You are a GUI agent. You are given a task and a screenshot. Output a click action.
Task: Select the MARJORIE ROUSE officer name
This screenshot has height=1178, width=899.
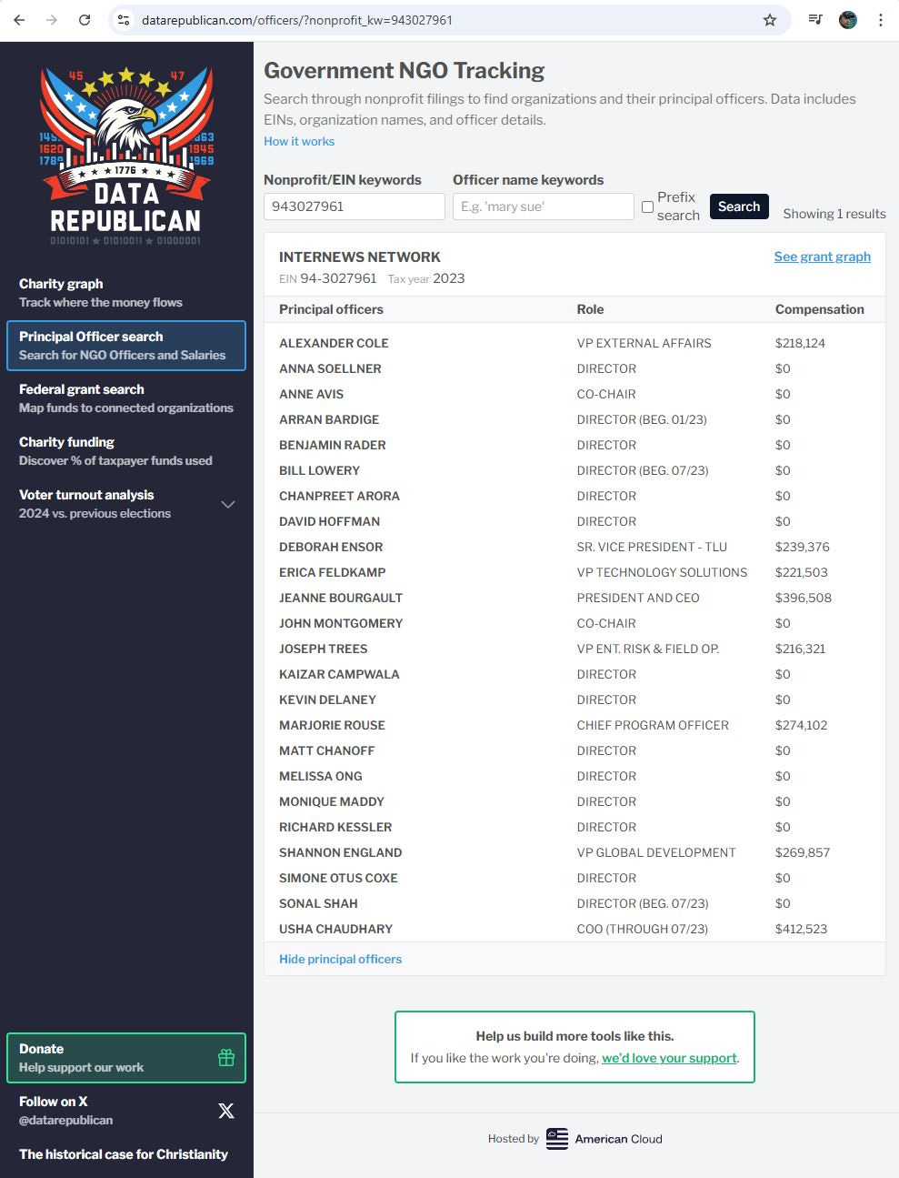[x=332, y=725]
